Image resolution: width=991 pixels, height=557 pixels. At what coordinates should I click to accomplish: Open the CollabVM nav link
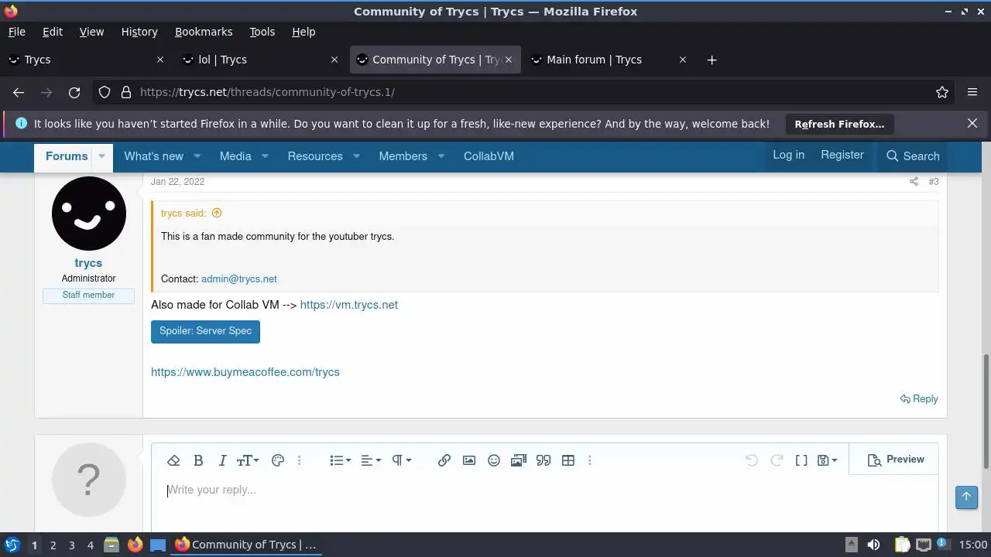tap(489, 156)
